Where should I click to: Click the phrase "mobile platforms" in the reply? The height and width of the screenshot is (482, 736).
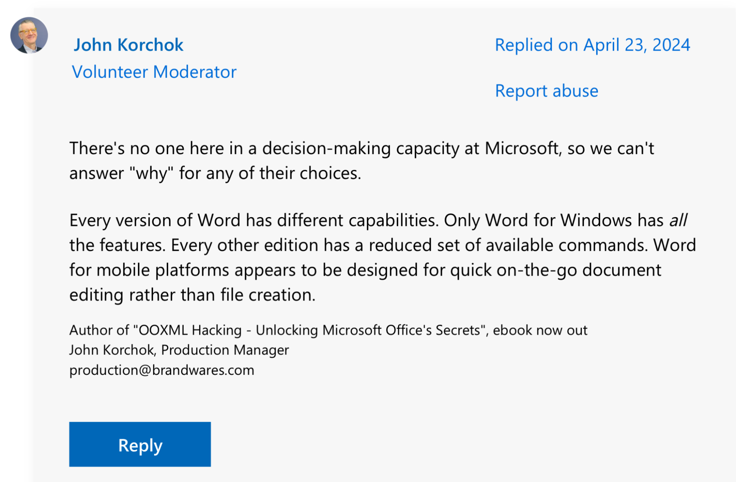[x=163, y=270]
